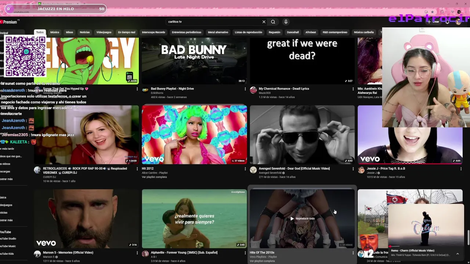Open Avenged Sevenfold channel avatar
This screenshot has width=470, height=264.
coord(253,170)
